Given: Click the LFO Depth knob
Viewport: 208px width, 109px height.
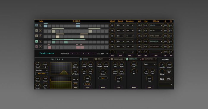Looking at the screenshot, I should (75, 72).
